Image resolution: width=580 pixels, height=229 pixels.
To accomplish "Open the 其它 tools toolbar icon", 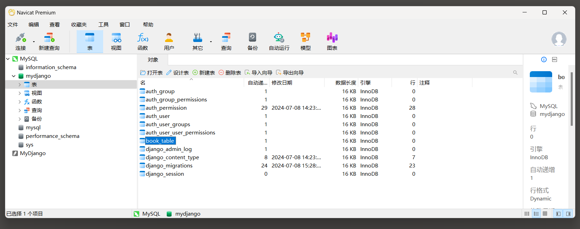I will (x=198, y=41).
